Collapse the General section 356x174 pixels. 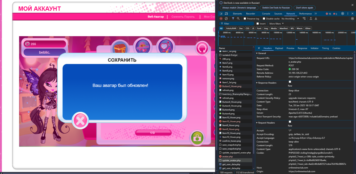[257, 53]
